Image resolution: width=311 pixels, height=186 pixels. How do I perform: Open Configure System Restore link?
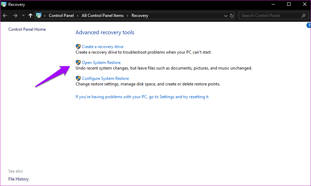(105, 78)
